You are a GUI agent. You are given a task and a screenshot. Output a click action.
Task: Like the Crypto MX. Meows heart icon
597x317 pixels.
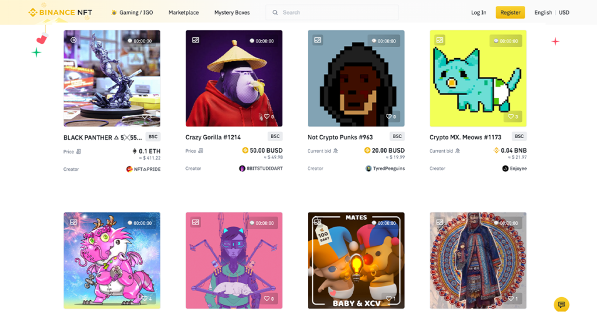point(511,117)
